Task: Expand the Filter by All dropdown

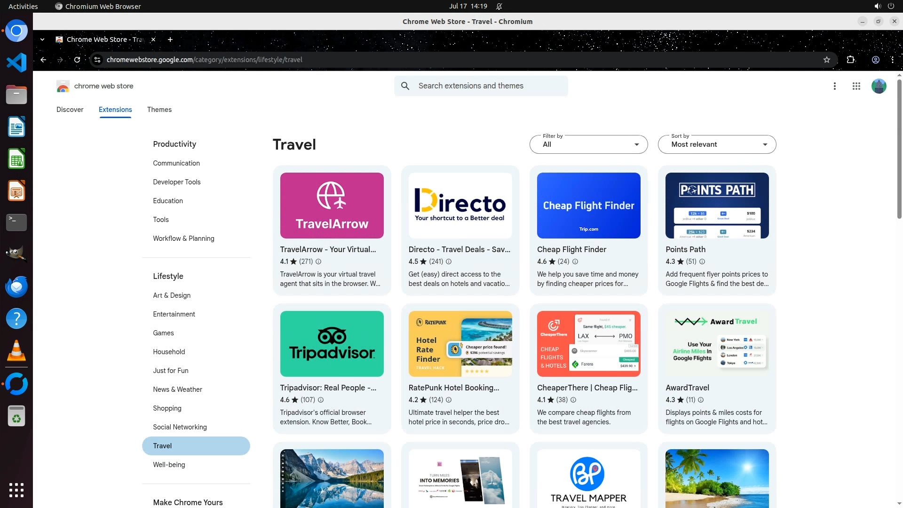Action: pos(588,144)
